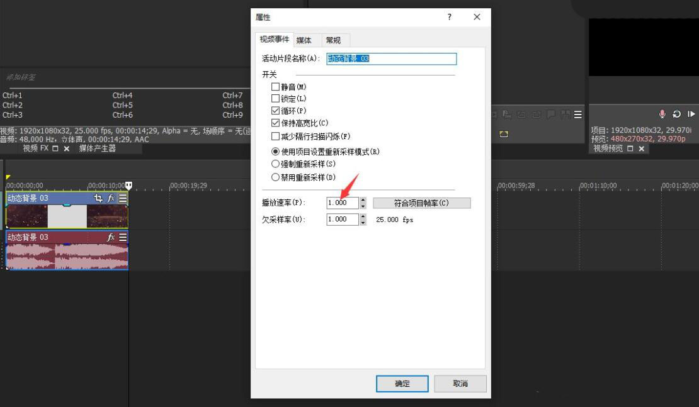Open the Event FX on the video clip
Image resolution: width=699 pixels, height=407 pixels.
tap(111, 197)
